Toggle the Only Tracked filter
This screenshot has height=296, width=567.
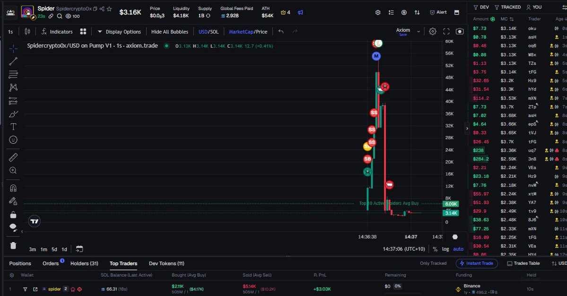[x=433, y=263]
